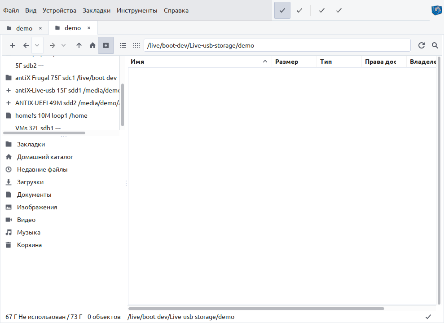Toggle the fourth checkmark panel button
The image size is (444, 323).
coord(338,10)
